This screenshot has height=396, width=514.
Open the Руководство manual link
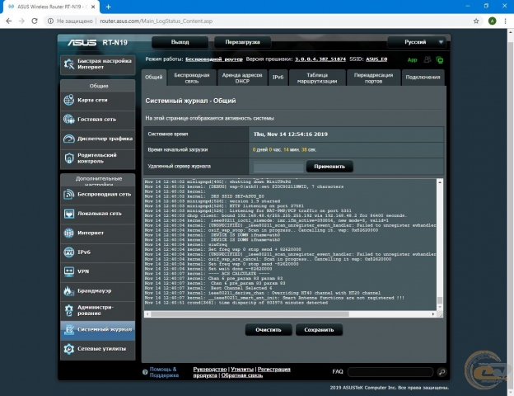[x=210, y=370]
